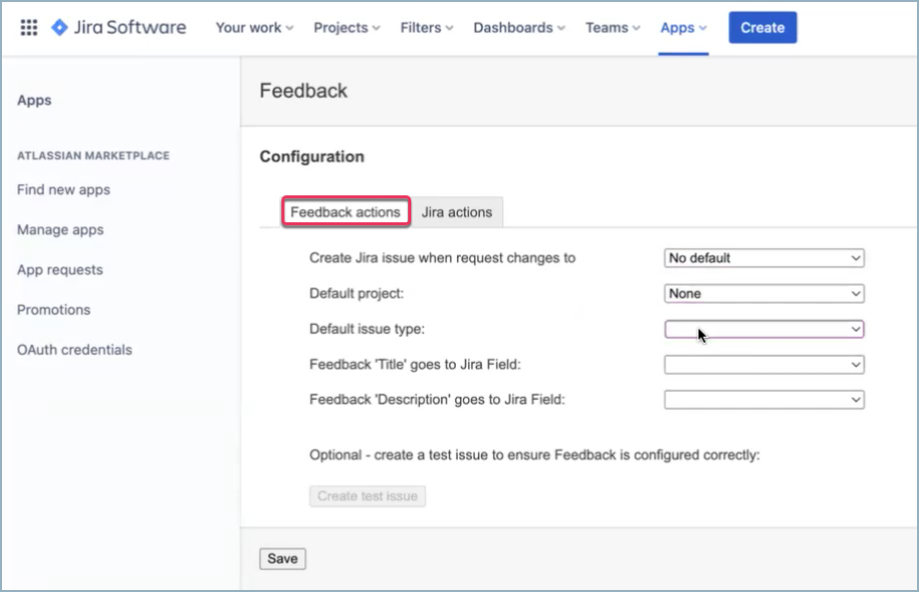Click the Apps sidebar heading
This screenshot has height=592, width=919.
coord(34,100)
